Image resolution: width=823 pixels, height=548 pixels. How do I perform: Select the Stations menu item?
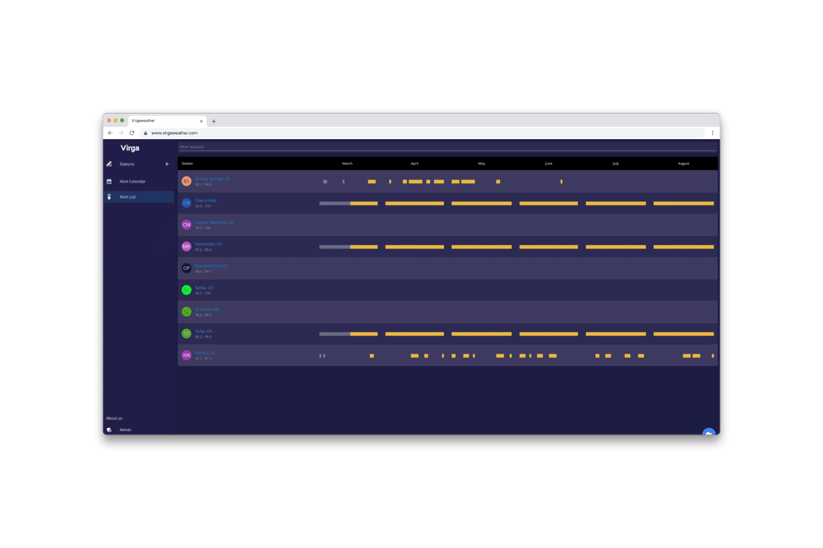tap(127, 164)
